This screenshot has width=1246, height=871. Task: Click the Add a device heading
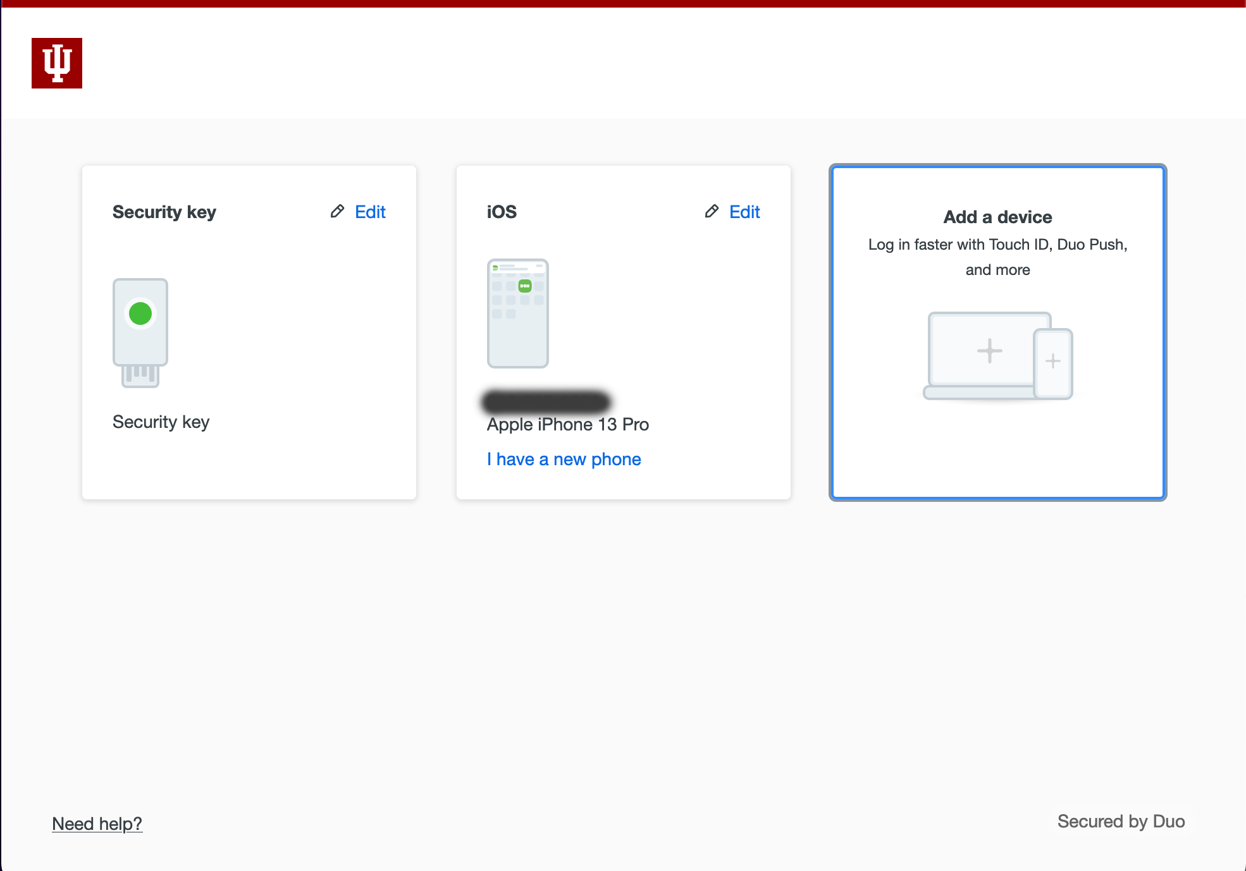[x=997, y=217]
